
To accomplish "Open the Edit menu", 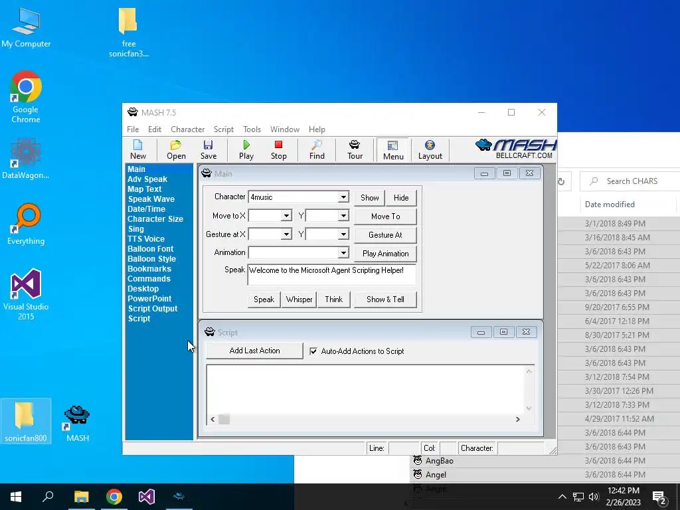I will click(x=154, y=129).
